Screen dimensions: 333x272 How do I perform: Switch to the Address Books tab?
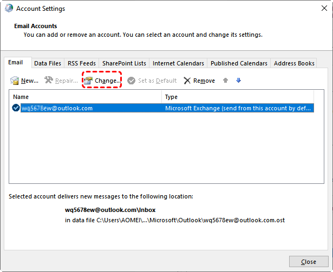294,63
